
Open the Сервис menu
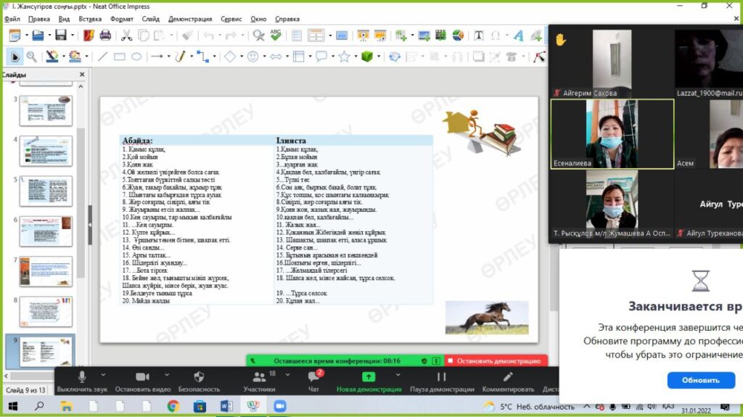[231, 19]
